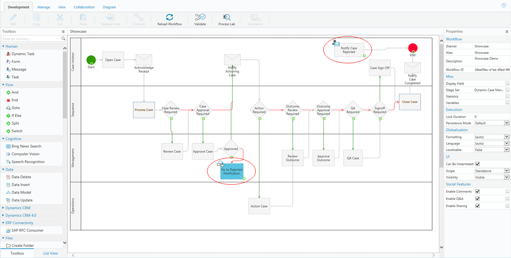
Task: Select Speech Recognition activity
Action: coord(28,162)
